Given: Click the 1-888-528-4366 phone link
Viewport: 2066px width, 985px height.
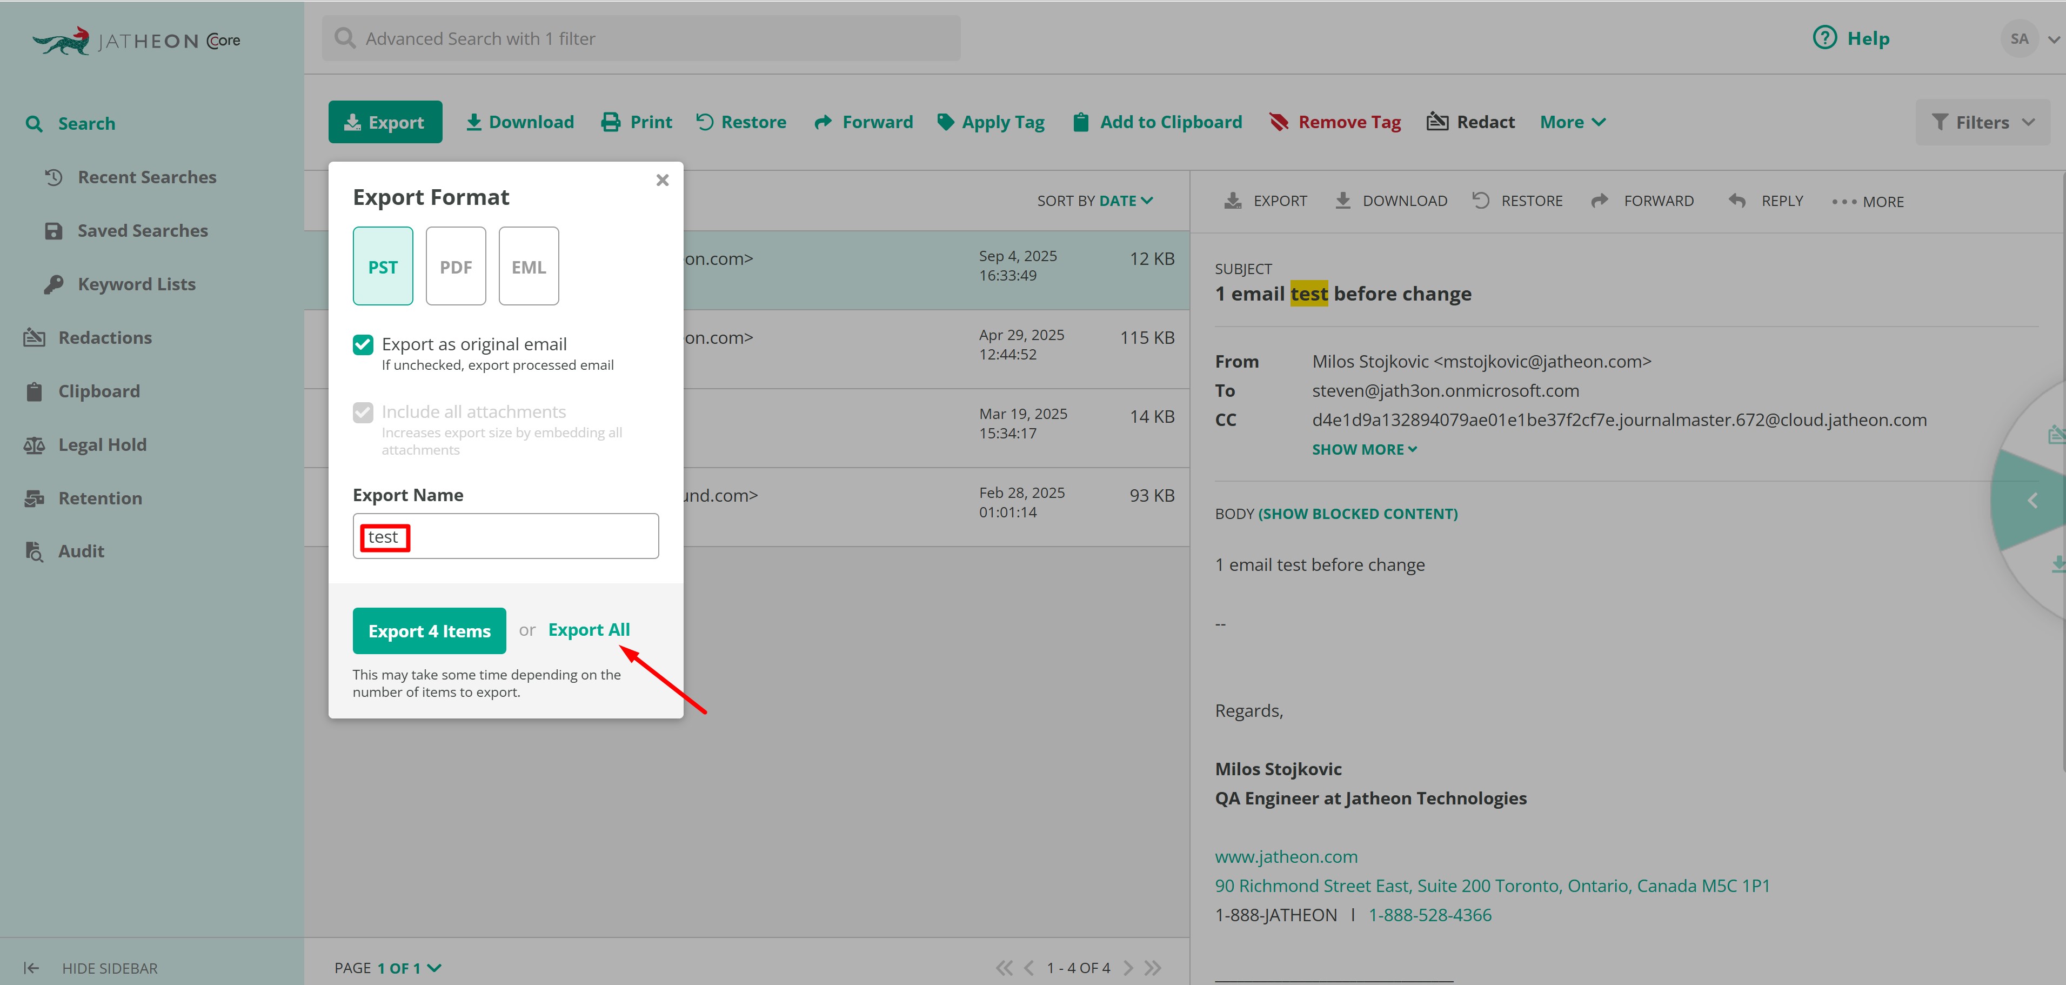Looking at the screenshot, I should 1430,915.
